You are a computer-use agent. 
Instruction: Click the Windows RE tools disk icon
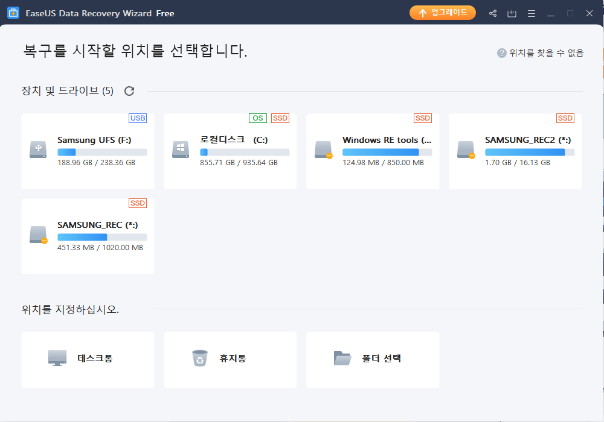tap(323, 150)
